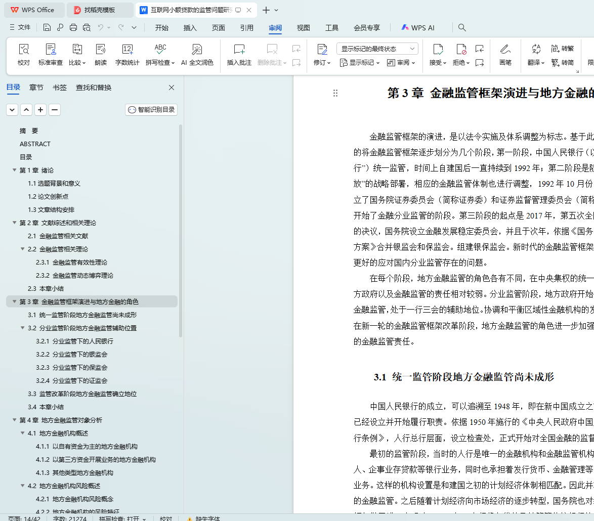Click 拼写检查: 打开 in status bar
Image resolution: width=594 pixels, height=521 pixels.
click(122, 518)
